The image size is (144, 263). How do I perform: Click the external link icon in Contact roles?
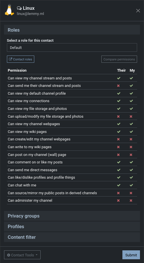pyautogui.click(x=11, y=59)
